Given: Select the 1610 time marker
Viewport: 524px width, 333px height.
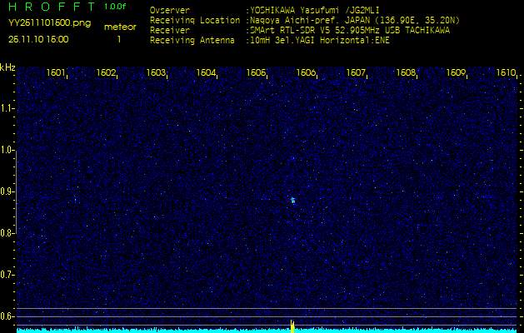Looking at the screenshot, I should pos(506,73).
